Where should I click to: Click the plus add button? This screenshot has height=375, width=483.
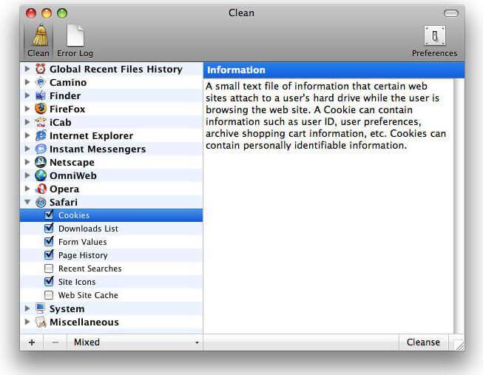[32, 342]
